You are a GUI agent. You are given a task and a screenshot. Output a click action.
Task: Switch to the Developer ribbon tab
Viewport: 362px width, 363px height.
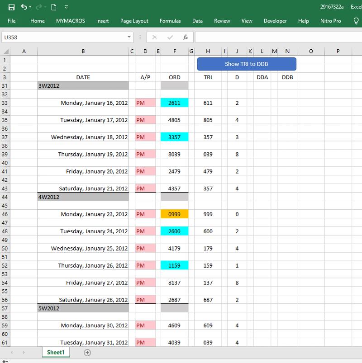[x=275, y=21]
